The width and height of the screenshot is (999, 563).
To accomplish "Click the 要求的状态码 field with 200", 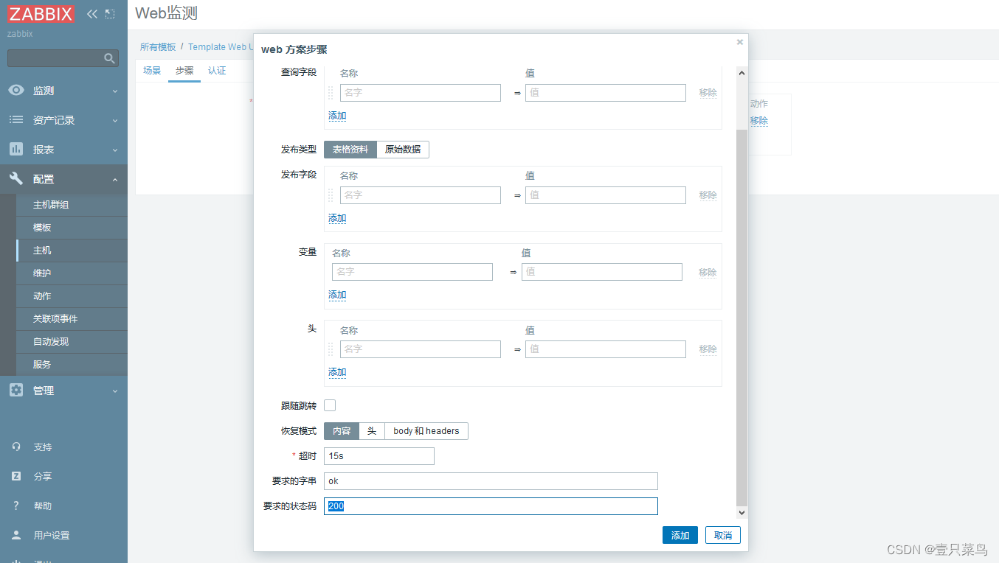I will pyautogui.click(x=491, y=506).
